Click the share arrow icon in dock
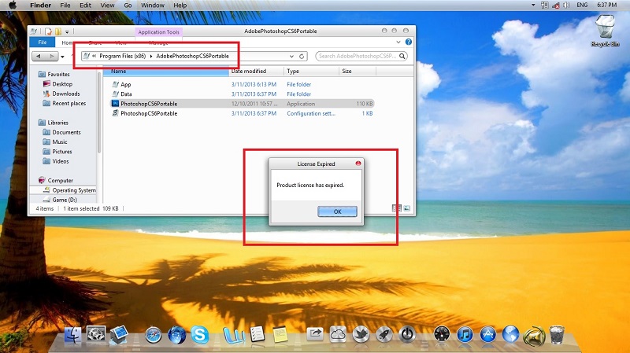The image size is (630, 353). click(314, 334)
